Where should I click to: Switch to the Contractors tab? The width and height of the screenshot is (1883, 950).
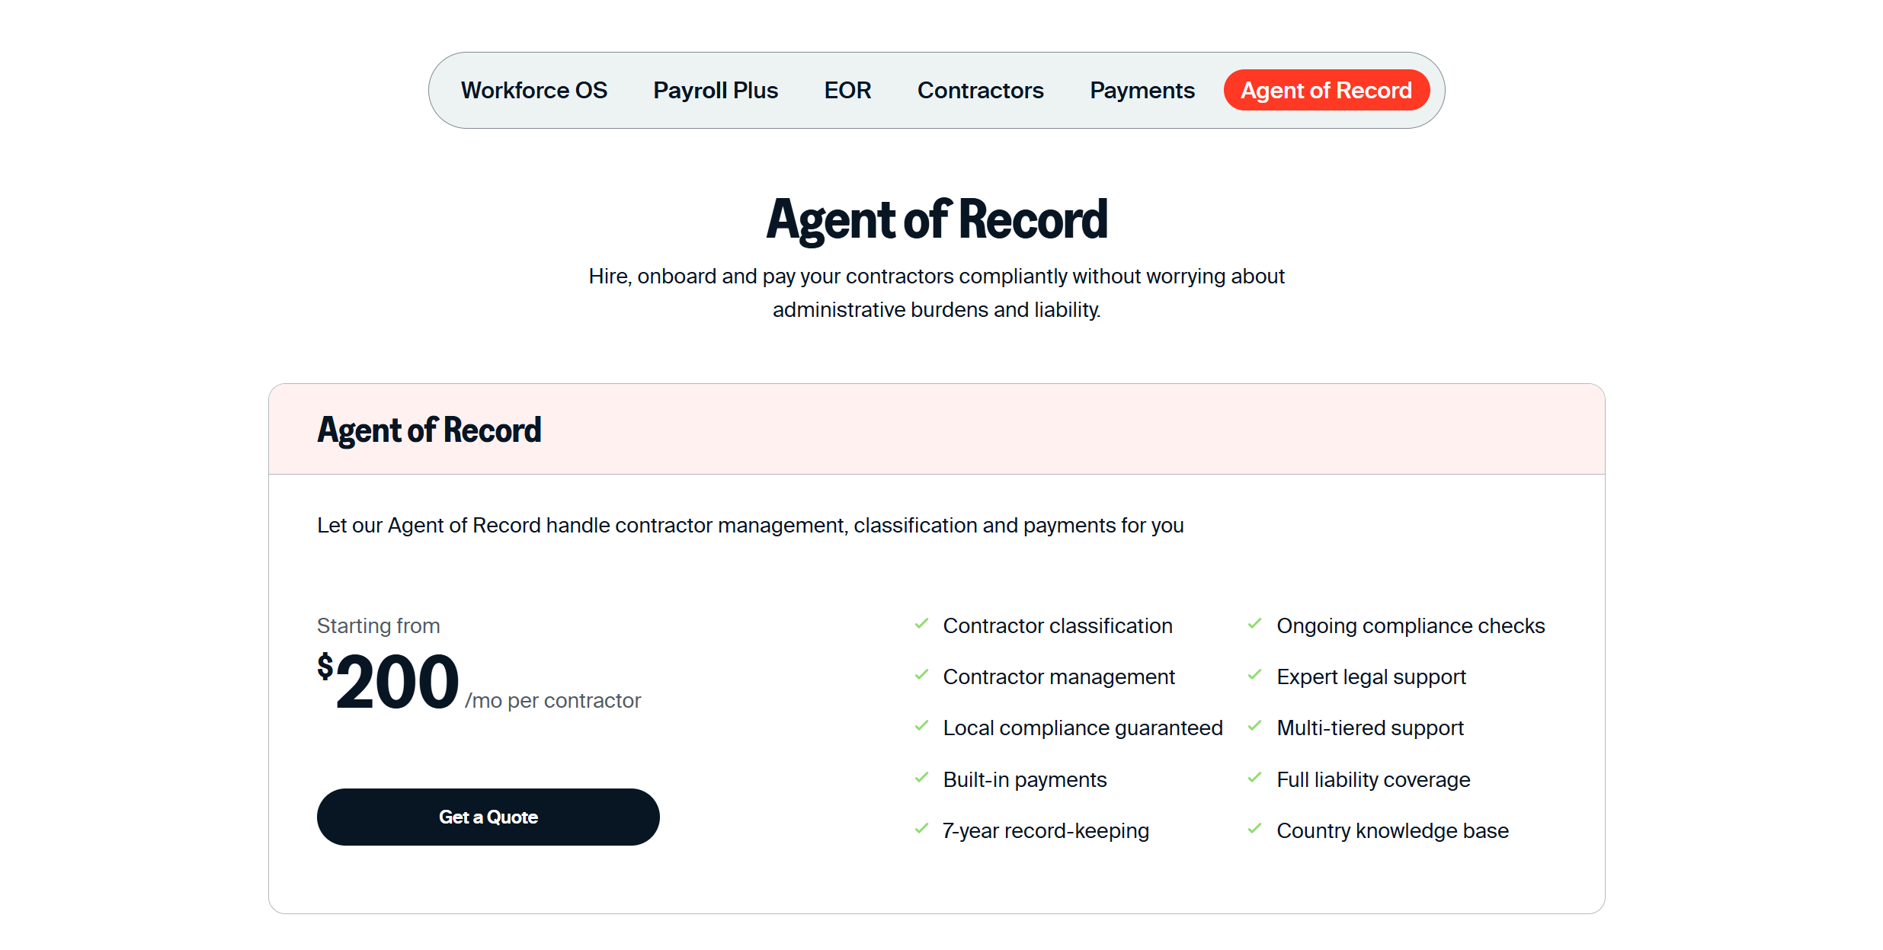coord(980,91)
